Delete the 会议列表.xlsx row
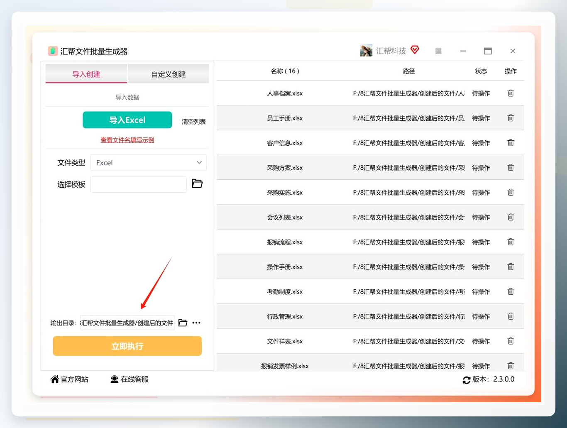The width and height of the screenshot is (567, 428). [x=511, y=217]
